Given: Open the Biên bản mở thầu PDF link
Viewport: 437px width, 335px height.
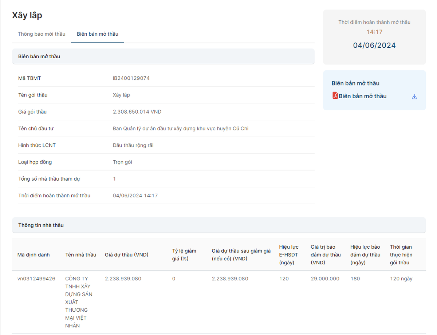Looking at the screenshot, I should pos(362,96).
